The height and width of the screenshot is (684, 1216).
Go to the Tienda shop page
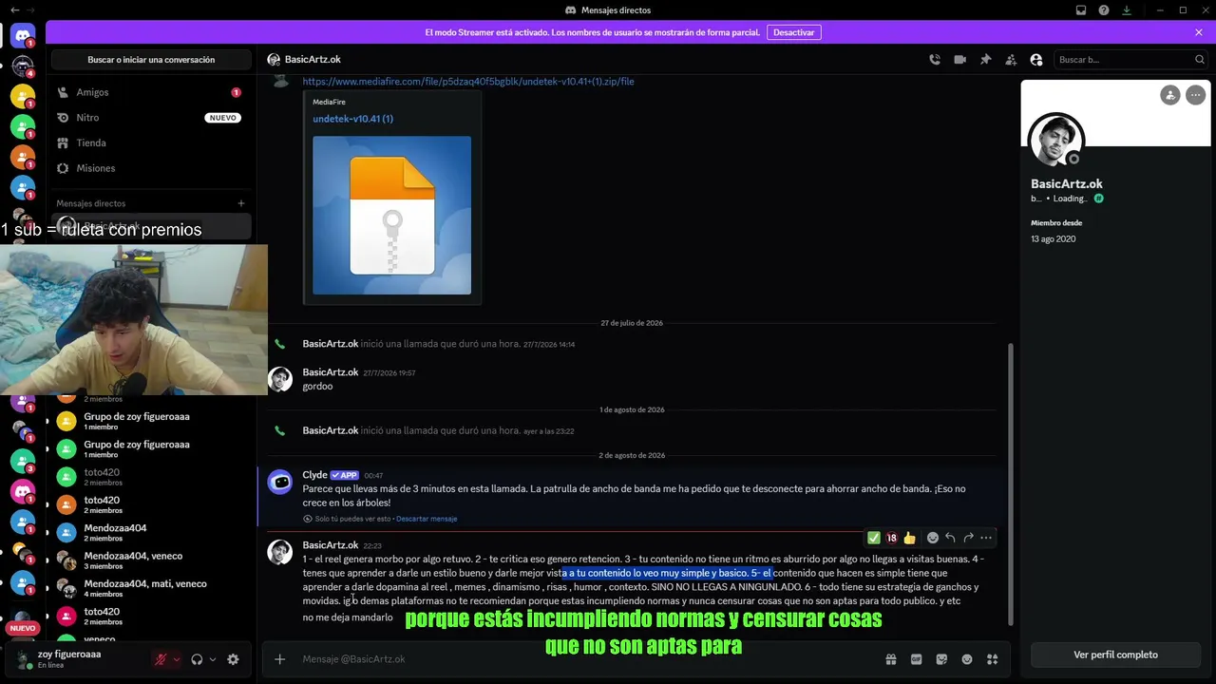pyautogui.click(x=149, y=142)
